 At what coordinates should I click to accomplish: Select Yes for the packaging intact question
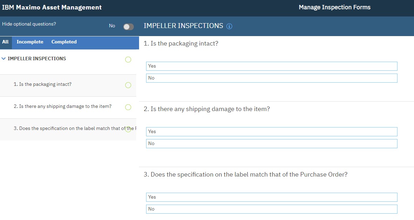[x=271, y=66]
